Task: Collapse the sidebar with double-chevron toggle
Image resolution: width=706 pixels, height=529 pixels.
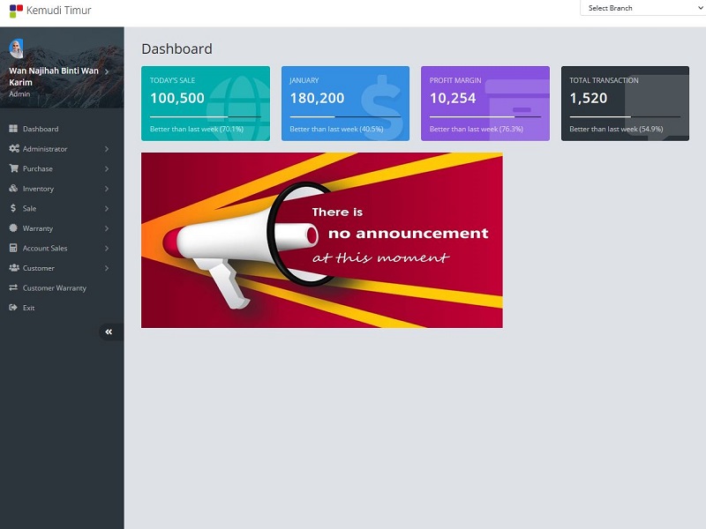Action: pyautogui.click(x=109, y=332)
